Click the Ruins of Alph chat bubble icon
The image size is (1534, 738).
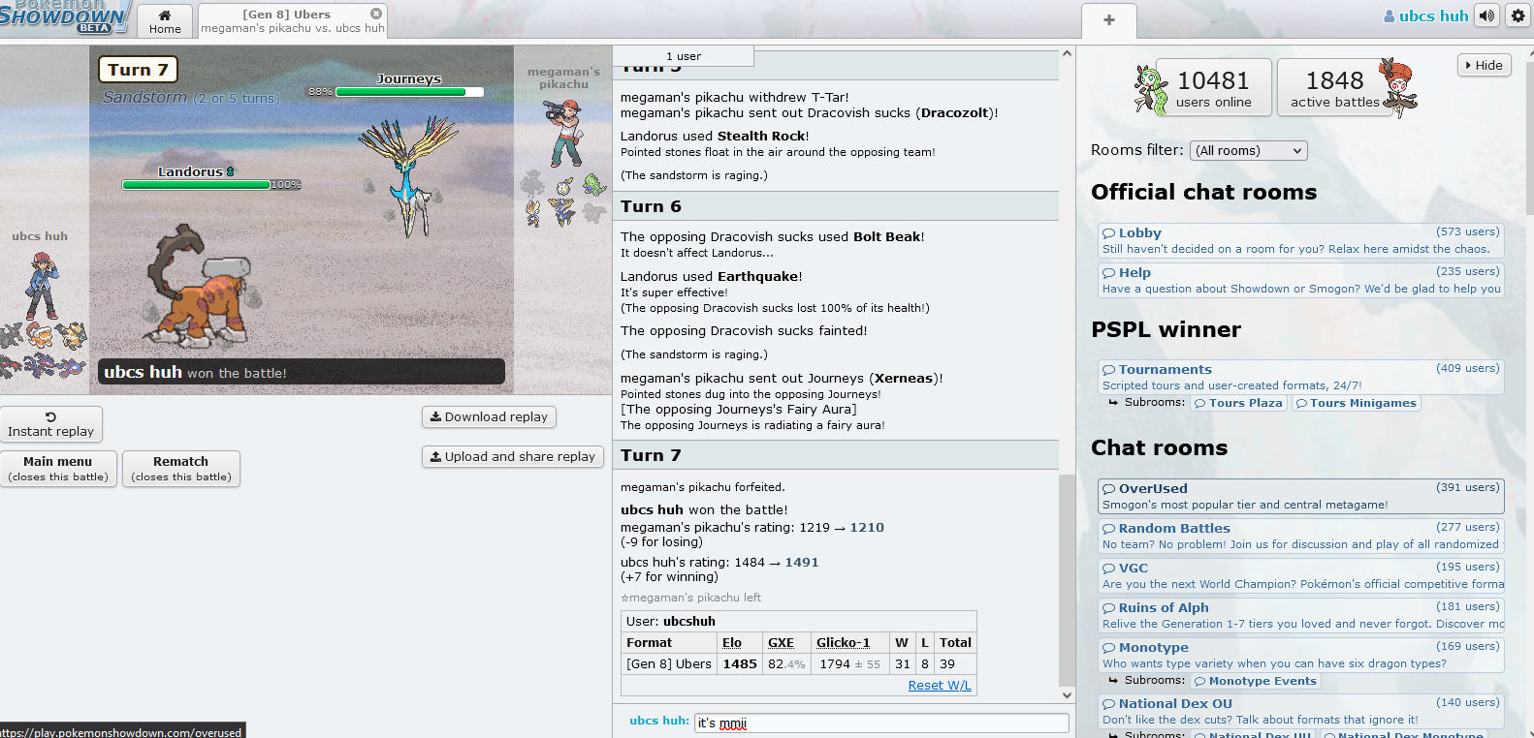coord(1108,608)
